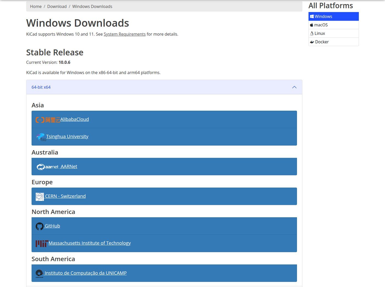Click the MIT logo icon
The width and height of the screenshot is (385, 287).
[42, 244]
